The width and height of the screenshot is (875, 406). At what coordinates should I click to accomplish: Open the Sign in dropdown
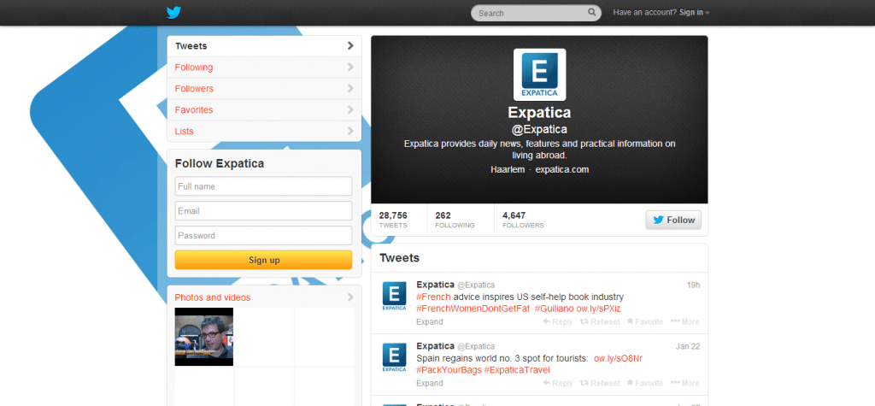pos(694,12)
